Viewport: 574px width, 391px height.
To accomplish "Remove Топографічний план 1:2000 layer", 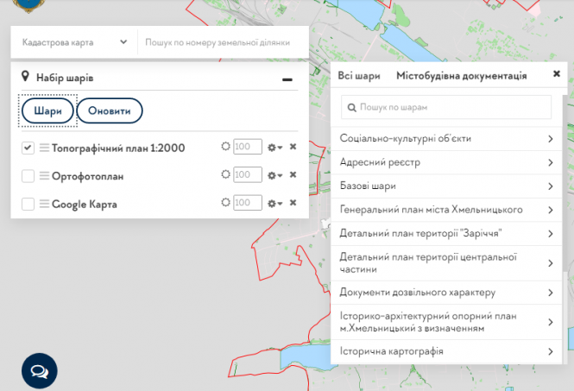I will (x=293, y=147).
